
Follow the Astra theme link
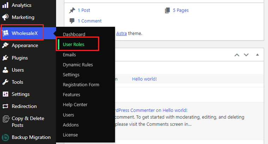[121, 33]
